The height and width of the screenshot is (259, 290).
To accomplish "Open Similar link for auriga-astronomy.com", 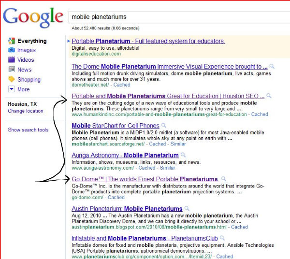I will [167, 168].
